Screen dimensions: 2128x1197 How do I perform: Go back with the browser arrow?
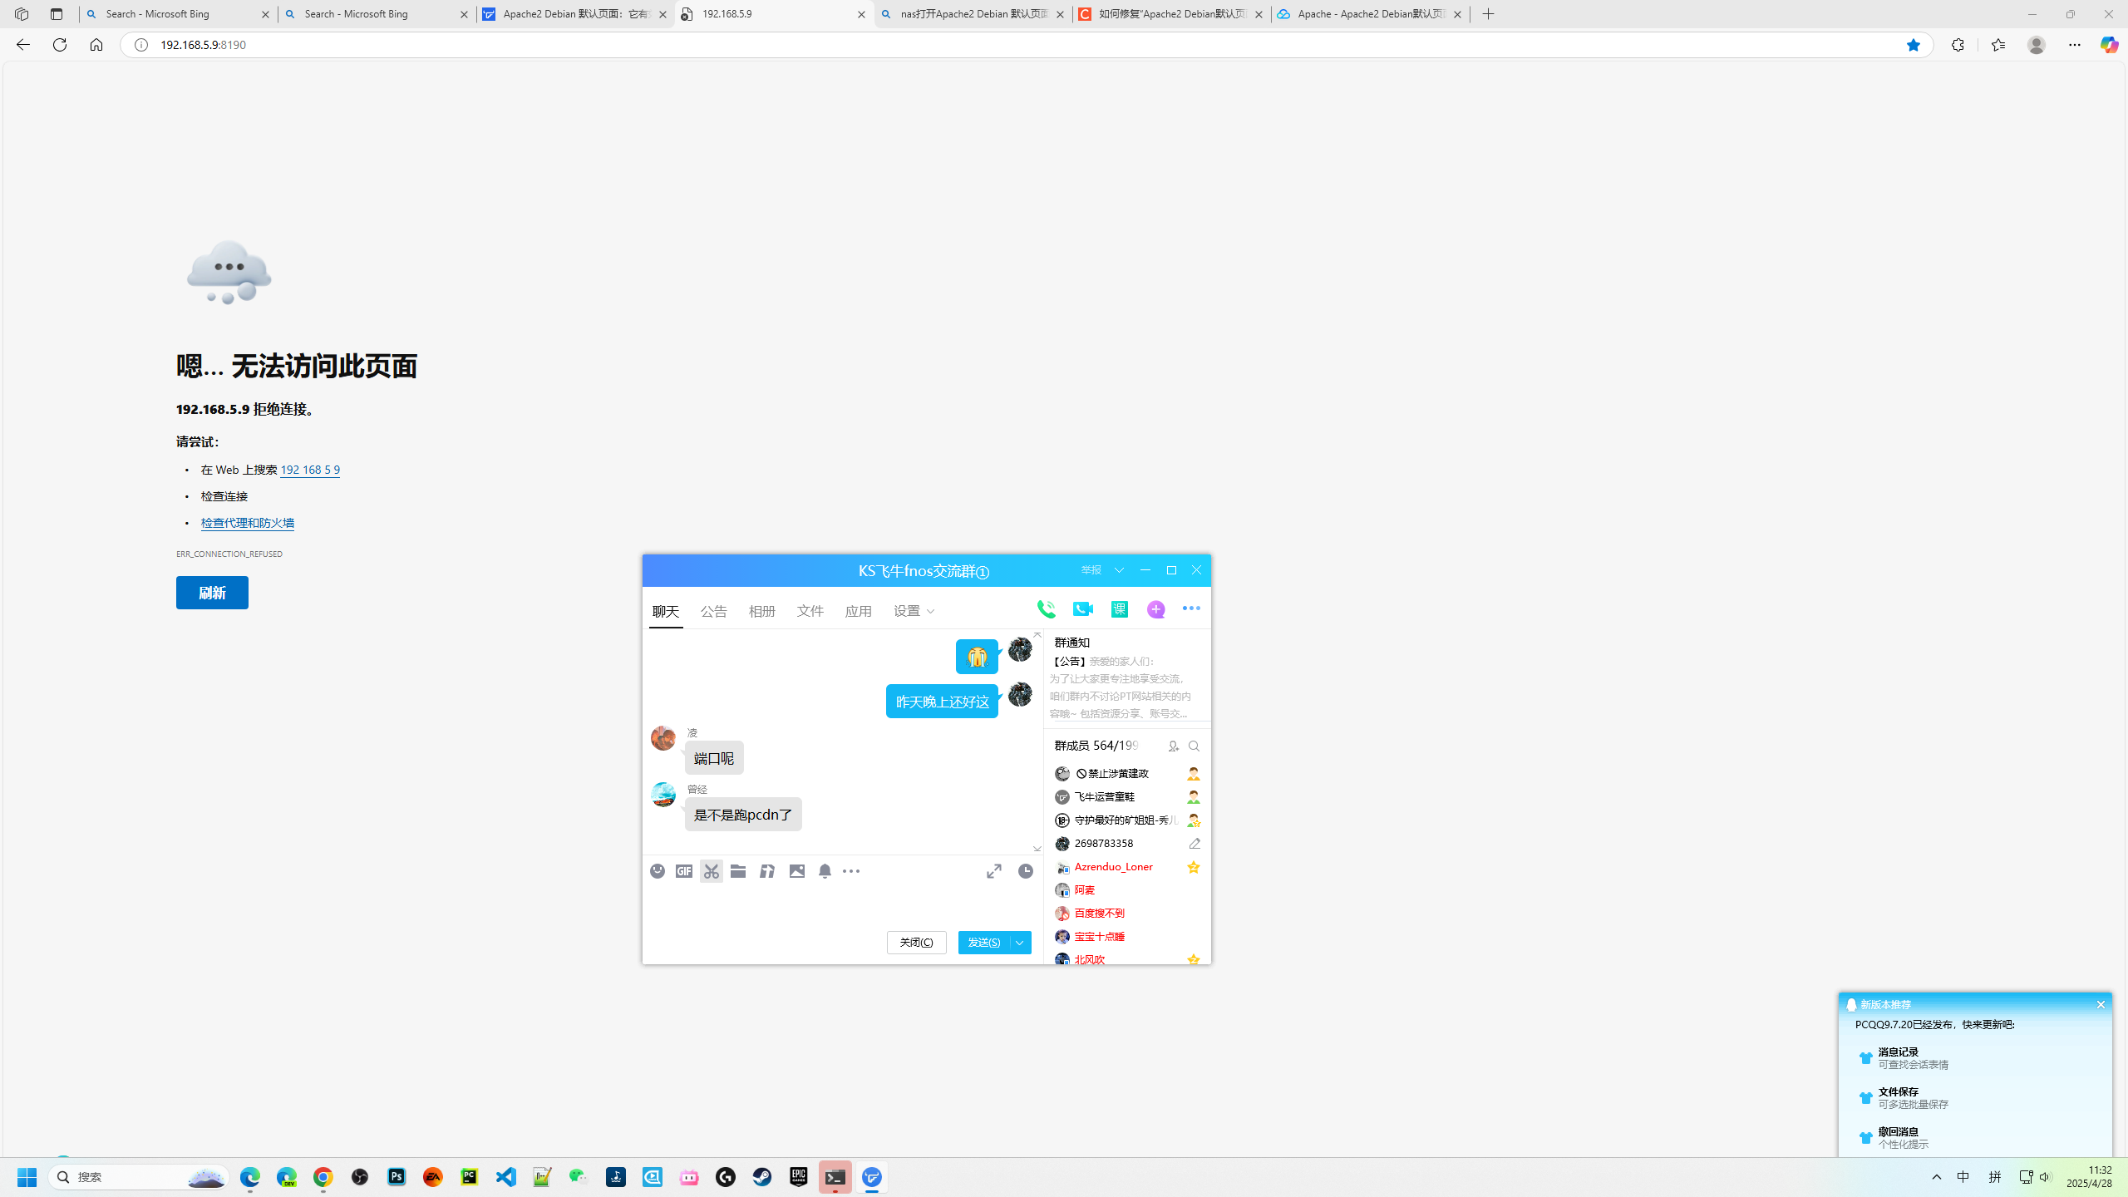point(23,45)
